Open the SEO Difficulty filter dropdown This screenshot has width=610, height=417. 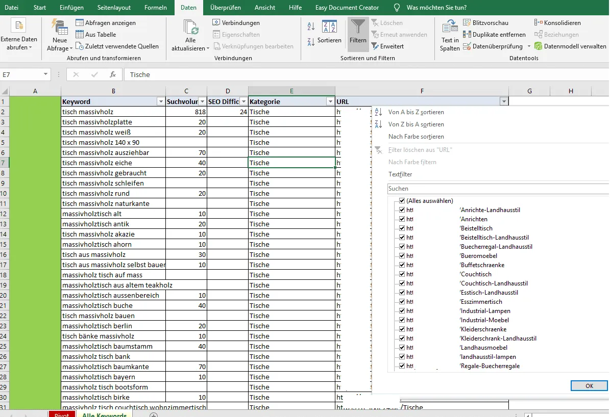pyautogui.click(x=243, y=101)
